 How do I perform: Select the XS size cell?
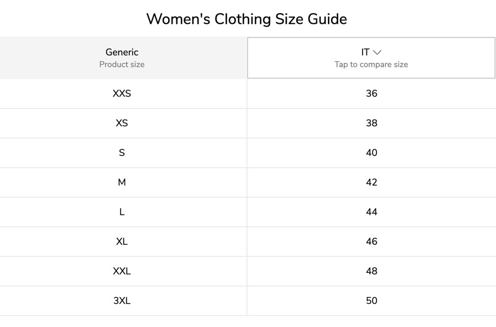[x=122, y=123]
